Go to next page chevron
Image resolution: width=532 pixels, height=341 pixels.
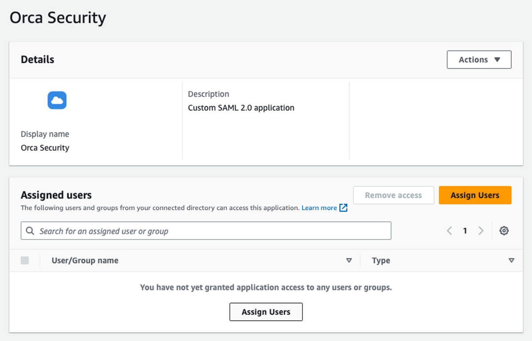(481, 231)
